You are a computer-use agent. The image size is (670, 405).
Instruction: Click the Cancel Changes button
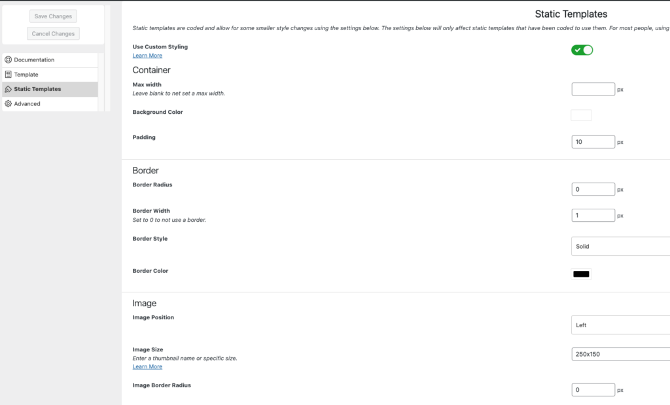tap(53, 33)
